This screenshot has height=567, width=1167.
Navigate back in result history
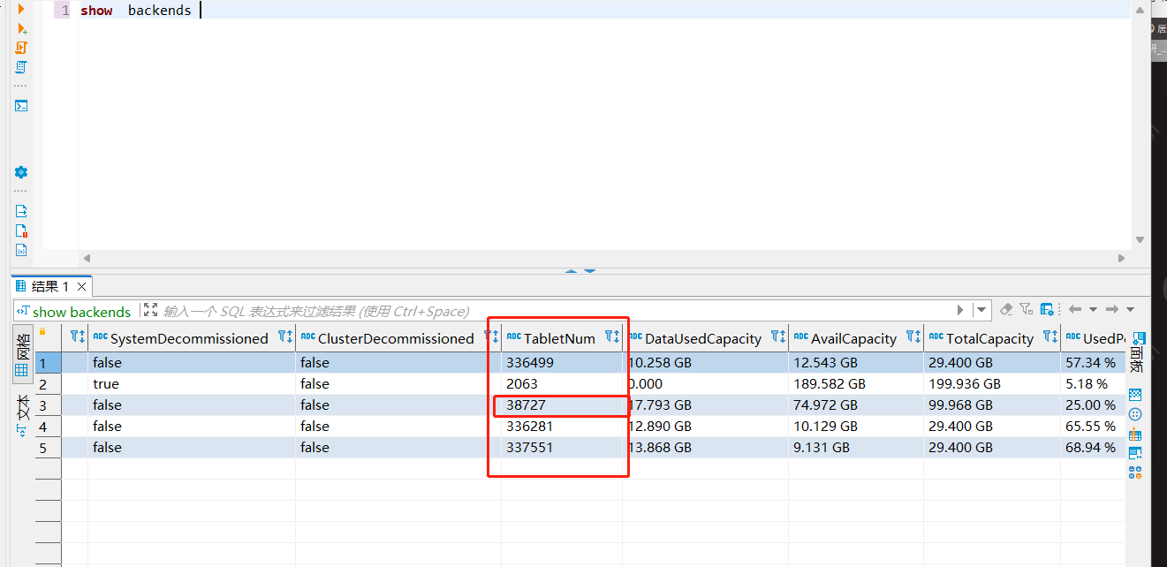click(x=1075, y=309)
